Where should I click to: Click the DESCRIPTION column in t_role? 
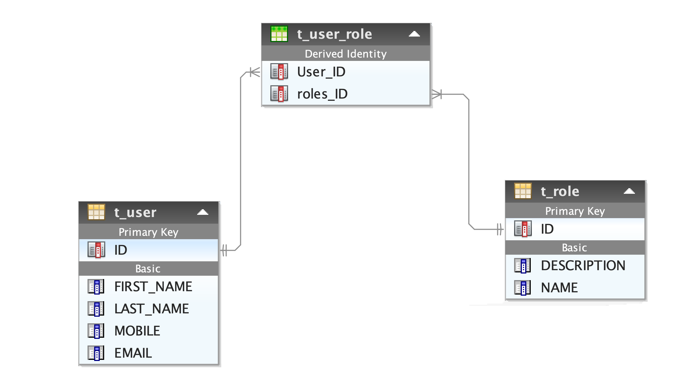572,265
